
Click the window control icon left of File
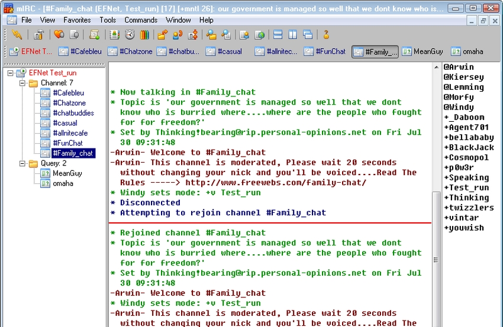[x=12, y=20]
